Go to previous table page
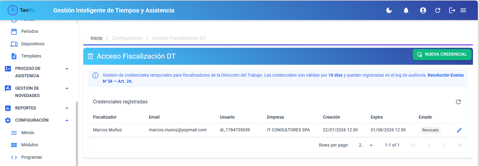Screen dimensions: 479x166 tap(429, 145)
